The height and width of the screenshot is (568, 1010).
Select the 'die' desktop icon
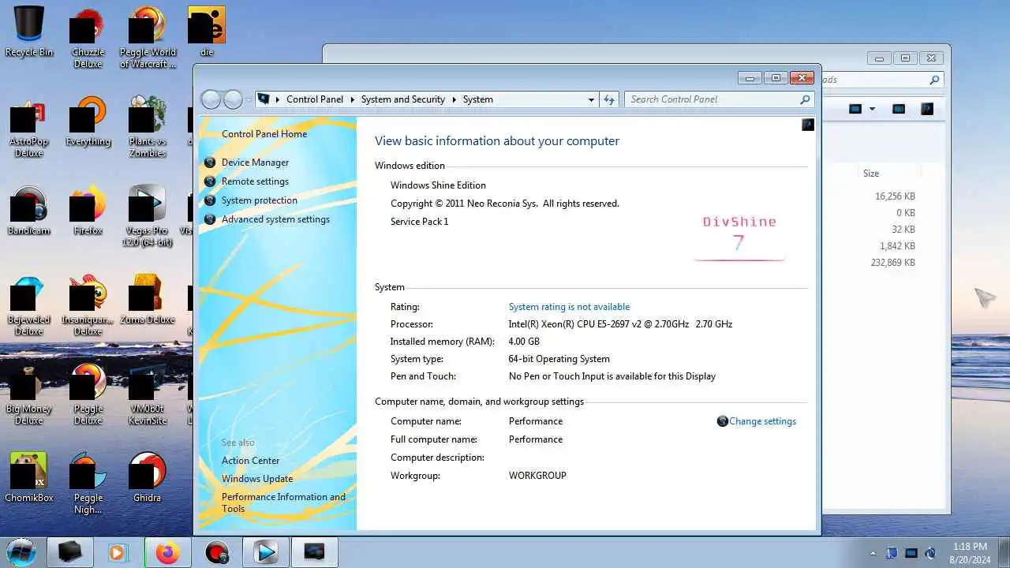coord(207,32)
